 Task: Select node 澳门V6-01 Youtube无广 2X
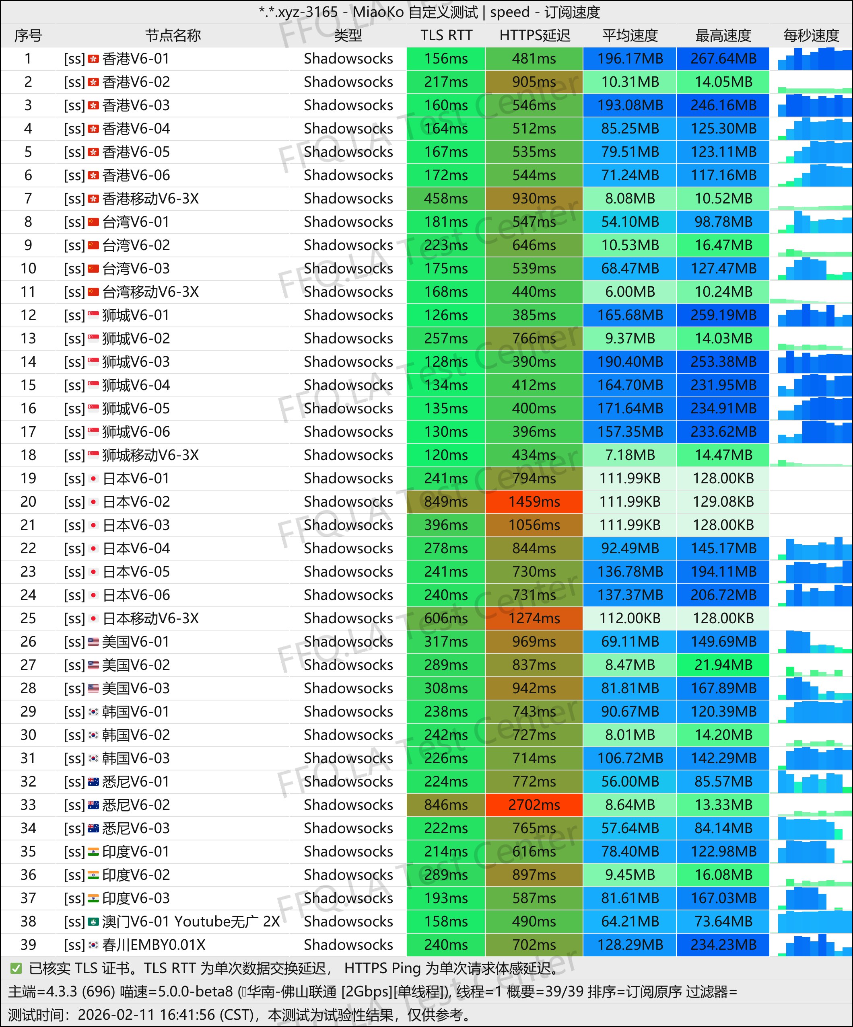tap(191, 922)
